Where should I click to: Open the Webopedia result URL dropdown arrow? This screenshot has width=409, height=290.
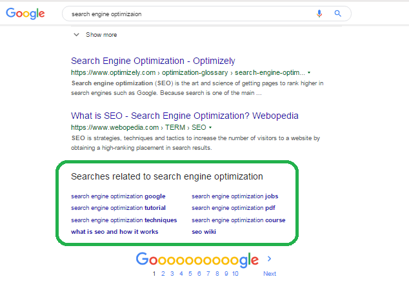(210, 127)
